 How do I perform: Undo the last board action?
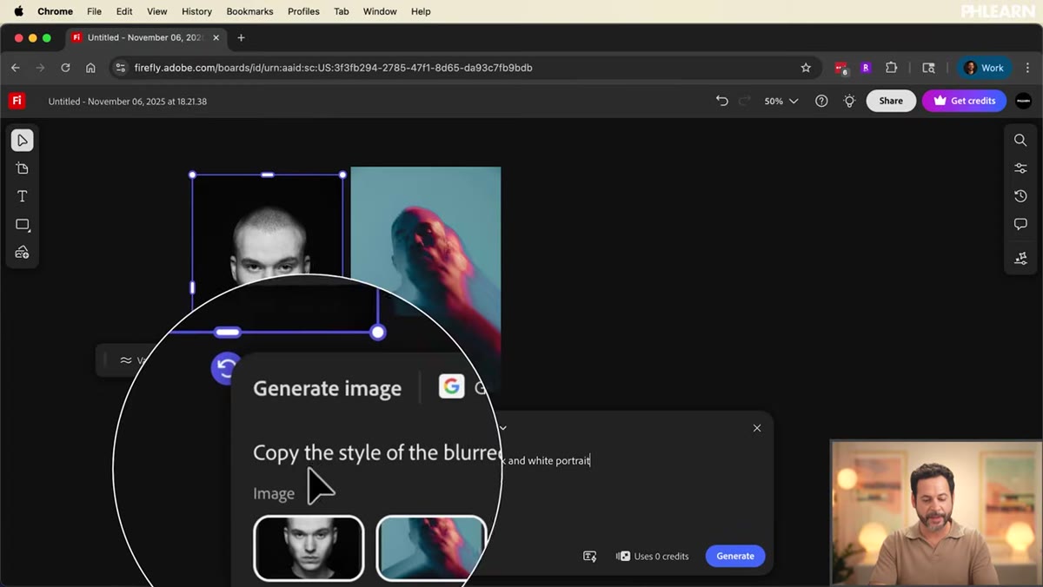[721, 101]
